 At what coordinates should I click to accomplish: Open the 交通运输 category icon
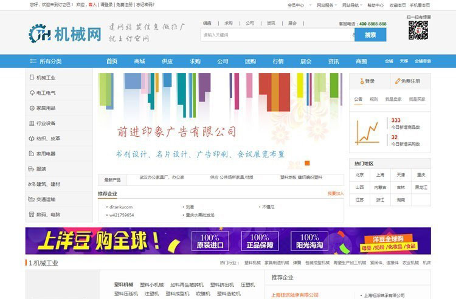coord(32,199)
